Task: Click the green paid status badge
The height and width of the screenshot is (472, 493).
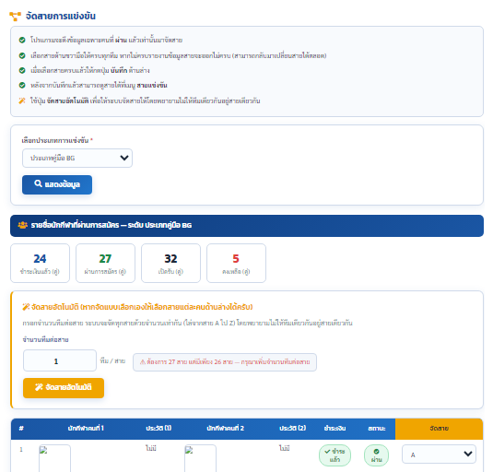Action: (x=335, y=455)
